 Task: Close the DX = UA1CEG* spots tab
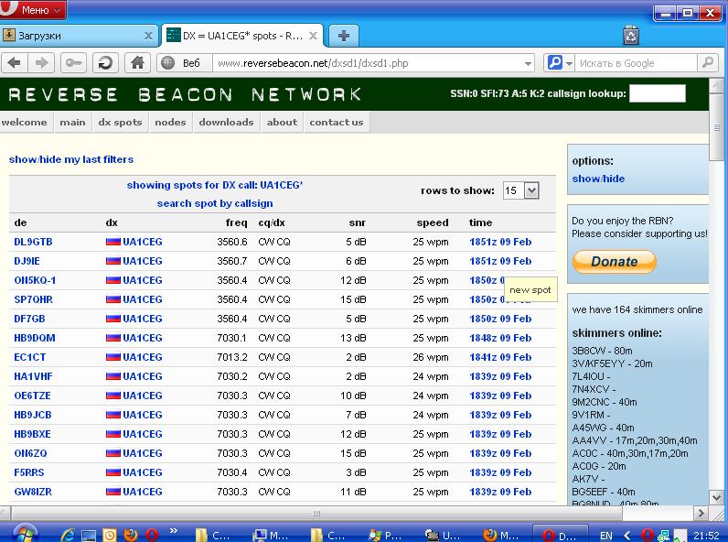click(x=314, y=36)
